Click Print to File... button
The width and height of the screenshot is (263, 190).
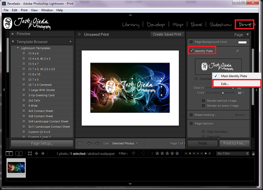click(234, 143)
